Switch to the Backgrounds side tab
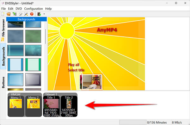Viewport: 190px width, 125px height. tap(3, 56)
